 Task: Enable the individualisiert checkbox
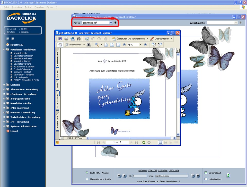(206, 179)
